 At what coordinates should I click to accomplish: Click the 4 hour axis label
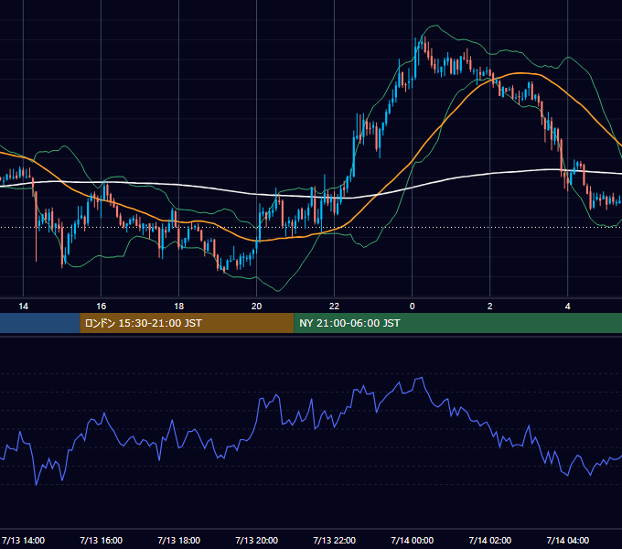click(x=568, y=307)
